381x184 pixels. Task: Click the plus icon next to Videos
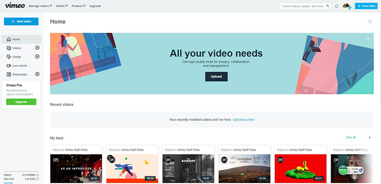37,48
